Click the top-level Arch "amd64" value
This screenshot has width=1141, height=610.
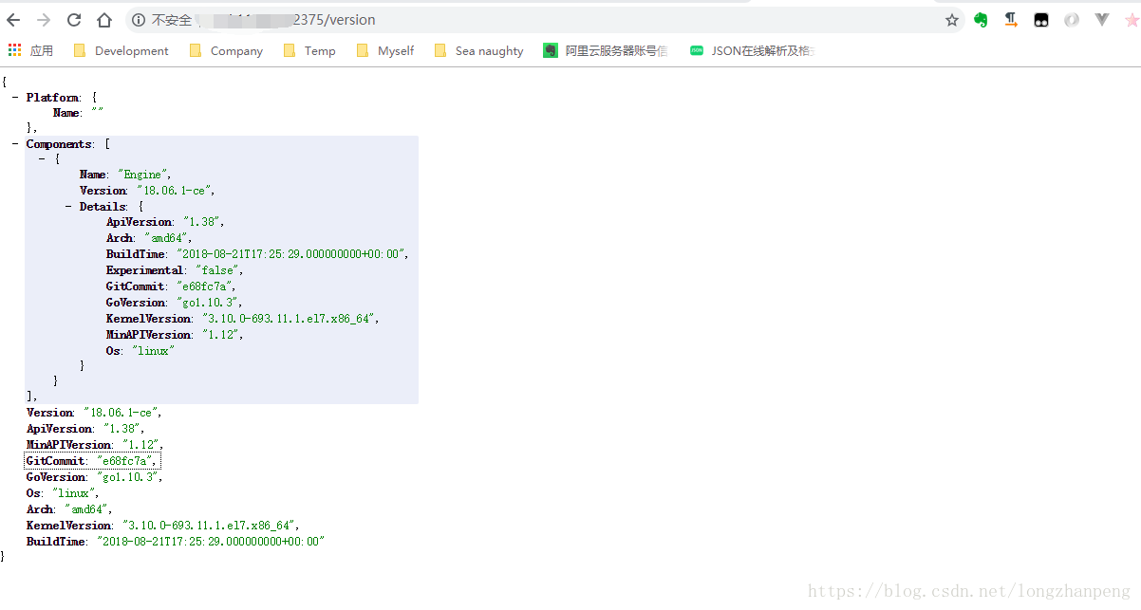88,509
